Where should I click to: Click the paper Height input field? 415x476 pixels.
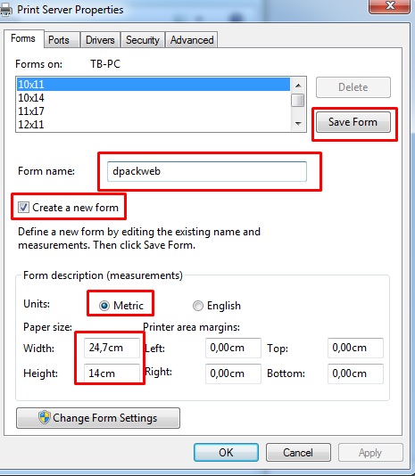112,373
